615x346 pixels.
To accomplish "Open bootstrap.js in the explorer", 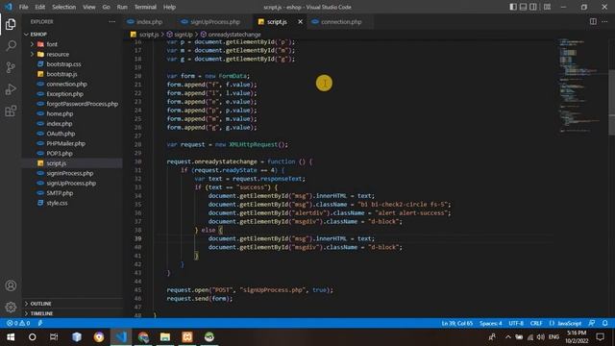I will pyautogui.click(x=61, y=74).
